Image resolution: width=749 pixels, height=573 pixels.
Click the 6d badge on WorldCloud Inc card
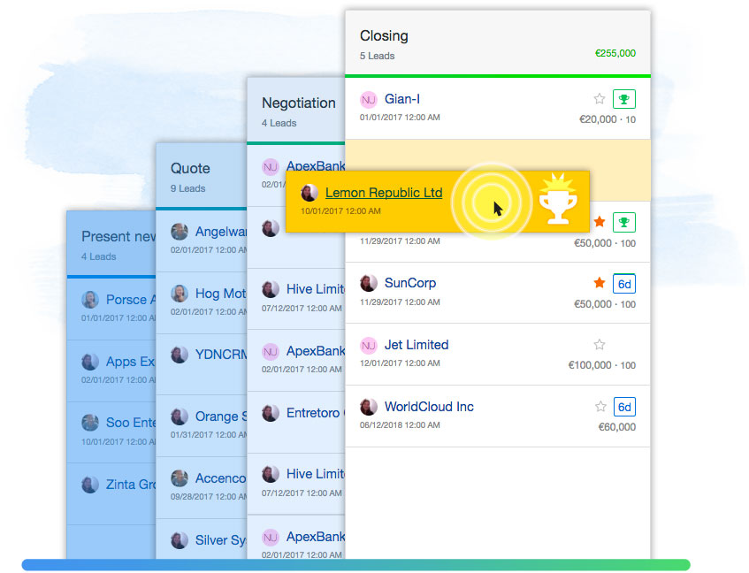pos(624,407)
